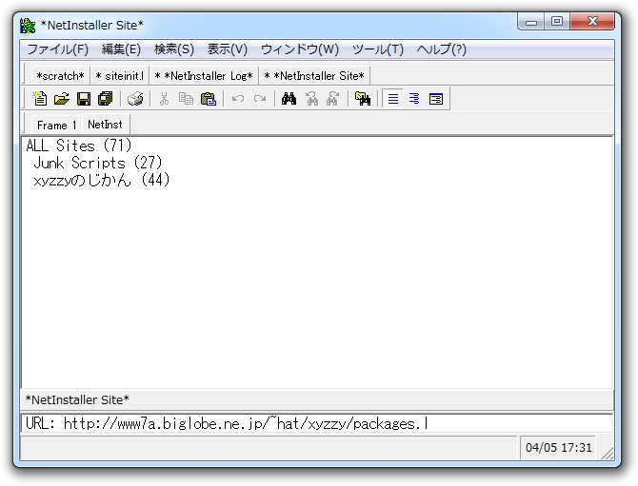This screenshot has height=486, width=638.
Task: Select the *NetInstaller Site* buffer tab
Action: (314, 76)
